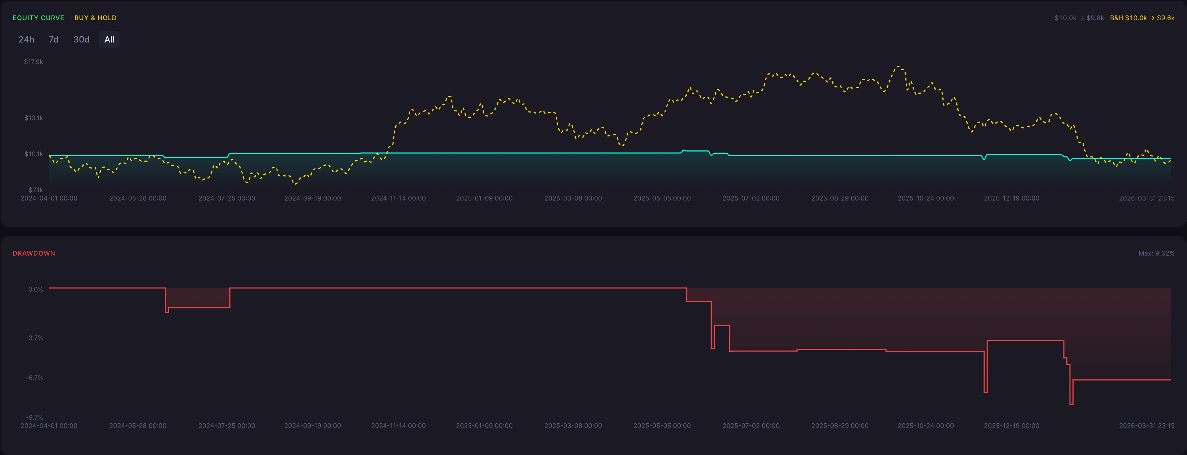This screenshot has width=1187, height=455.
Task: Select the All time range tab
Action: (109, 40)
